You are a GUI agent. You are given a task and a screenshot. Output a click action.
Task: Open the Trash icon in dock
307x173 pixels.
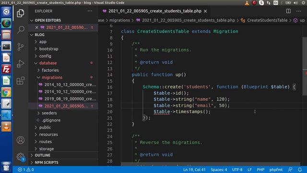point(6,167)
